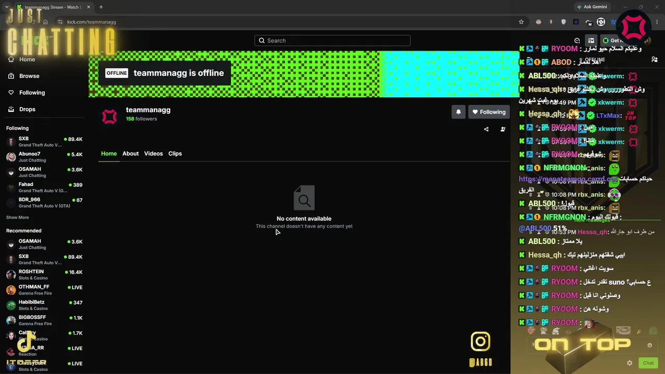Share the teammanagg channel
Screen dimensions: 665x374
[486, 129]
